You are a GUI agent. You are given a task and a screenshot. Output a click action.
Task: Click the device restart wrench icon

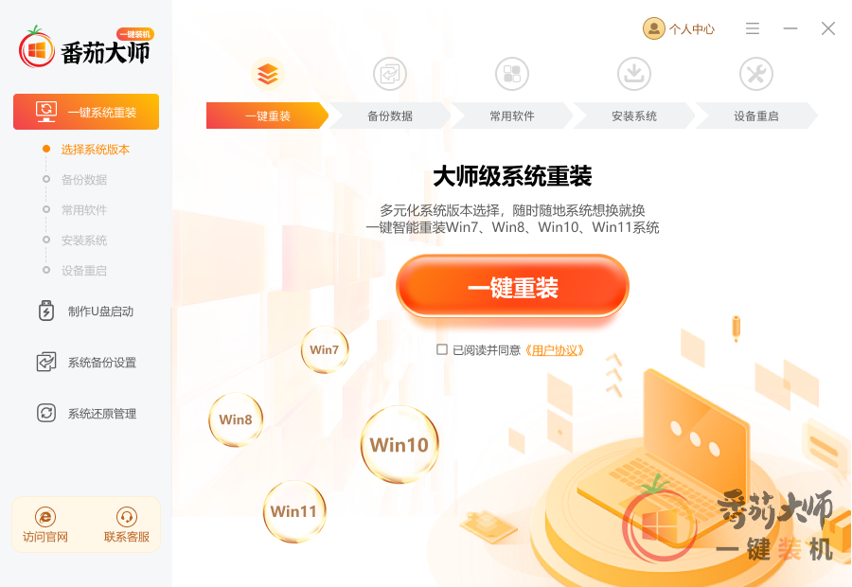pyautogui.click(x=756, y=74)
